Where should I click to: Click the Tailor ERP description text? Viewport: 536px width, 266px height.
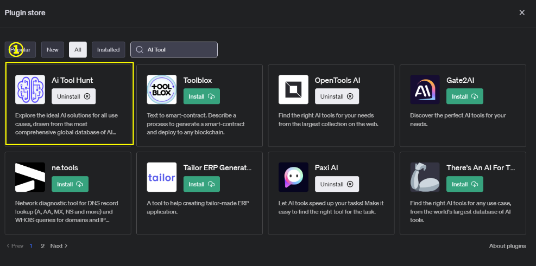coord(198,207)
